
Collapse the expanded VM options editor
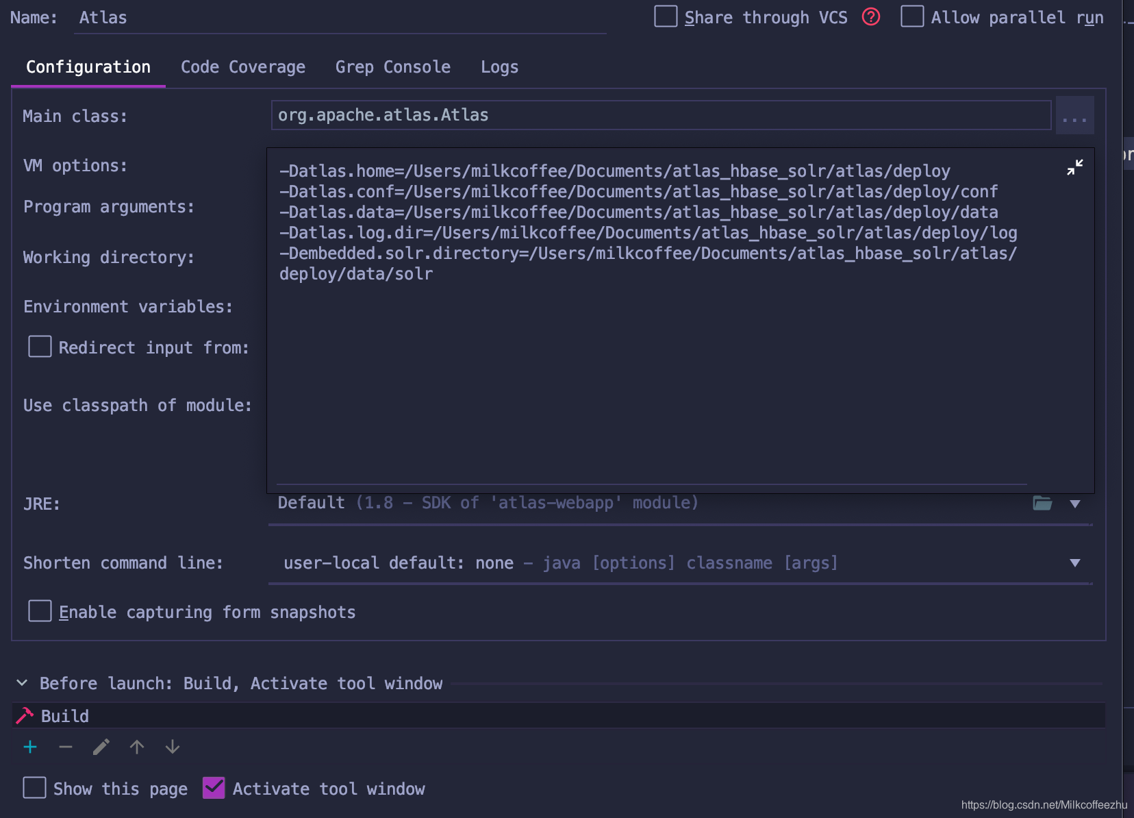tap(1074, 167)
